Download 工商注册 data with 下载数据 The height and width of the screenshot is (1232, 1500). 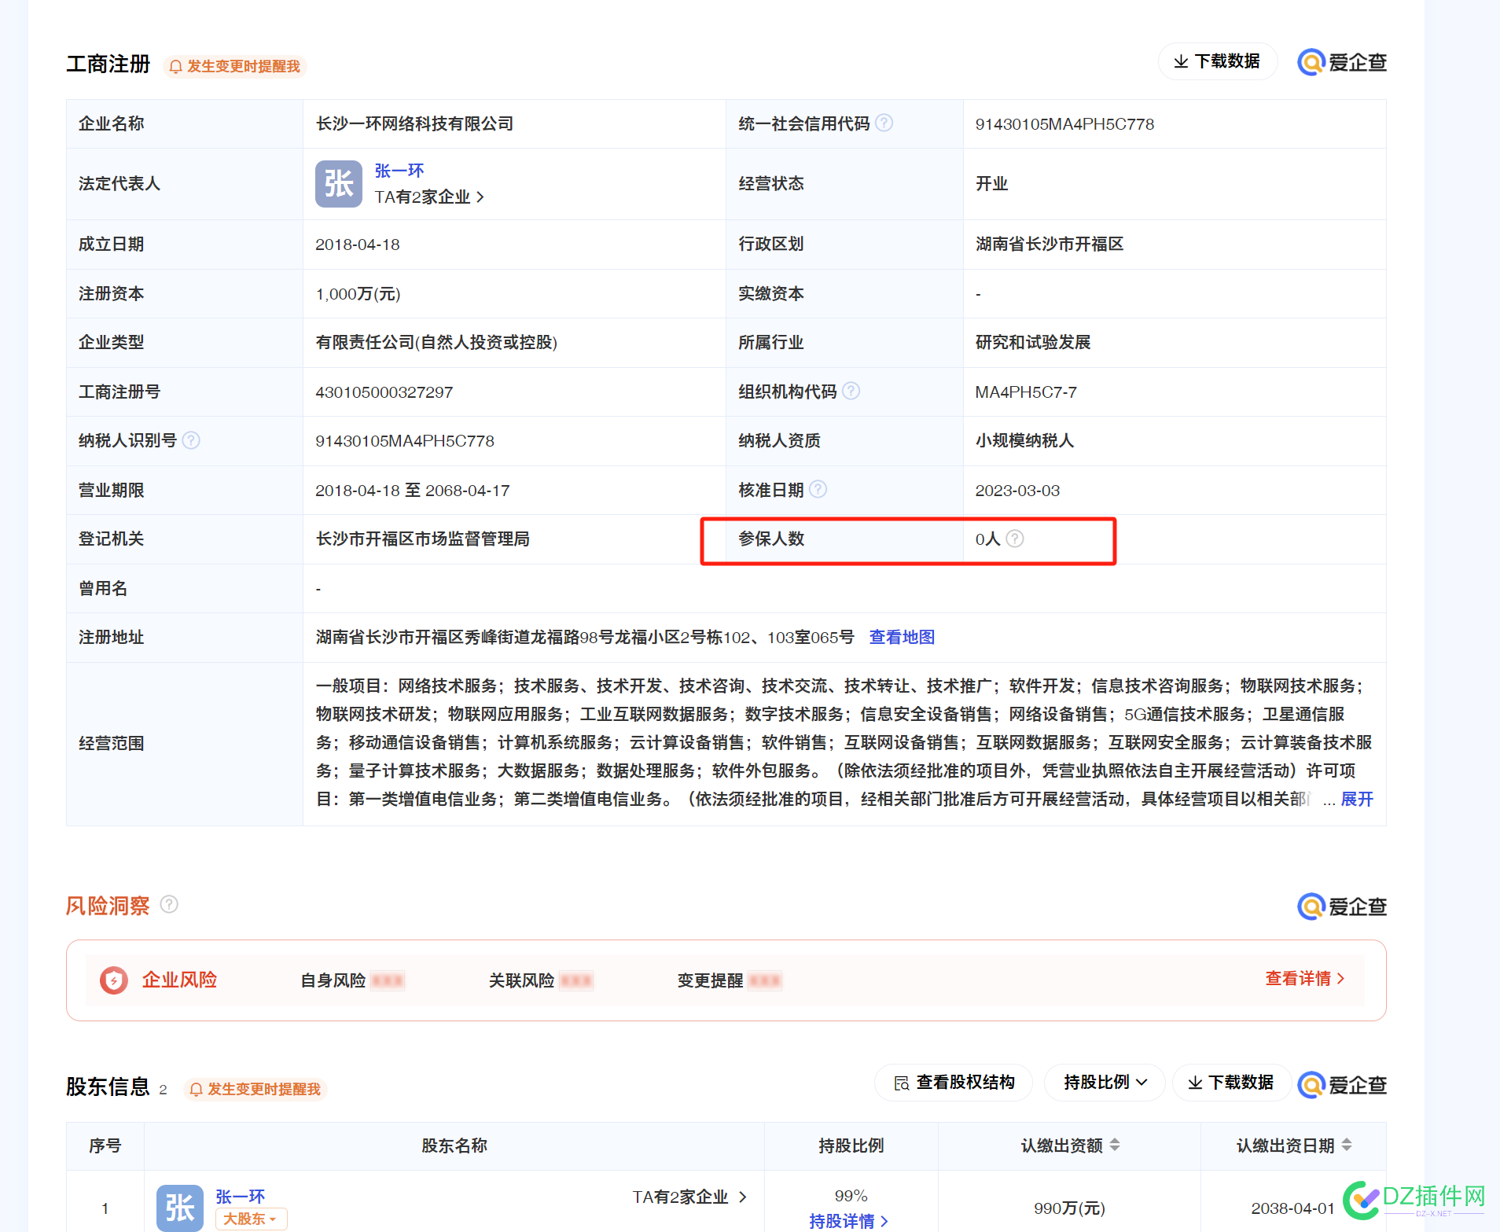[1217, 61]
